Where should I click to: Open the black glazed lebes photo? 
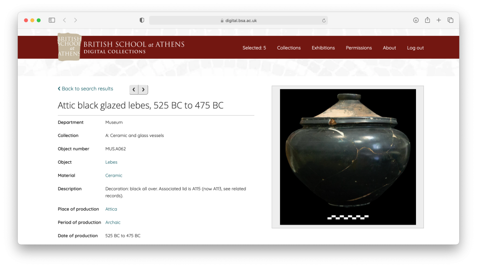[x=348, y=157]
